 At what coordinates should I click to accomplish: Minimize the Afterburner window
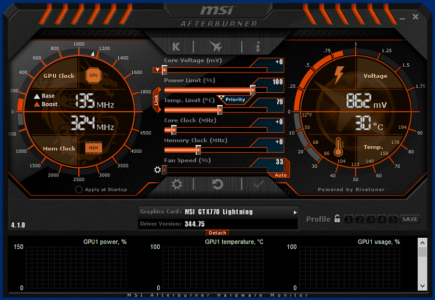coord(403,17)
